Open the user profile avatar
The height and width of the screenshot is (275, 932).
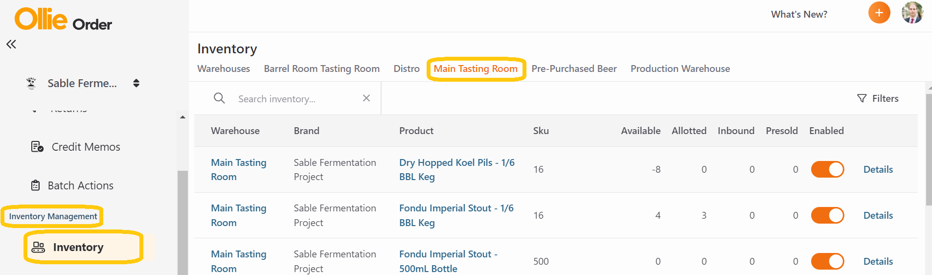tap(912, 13)
